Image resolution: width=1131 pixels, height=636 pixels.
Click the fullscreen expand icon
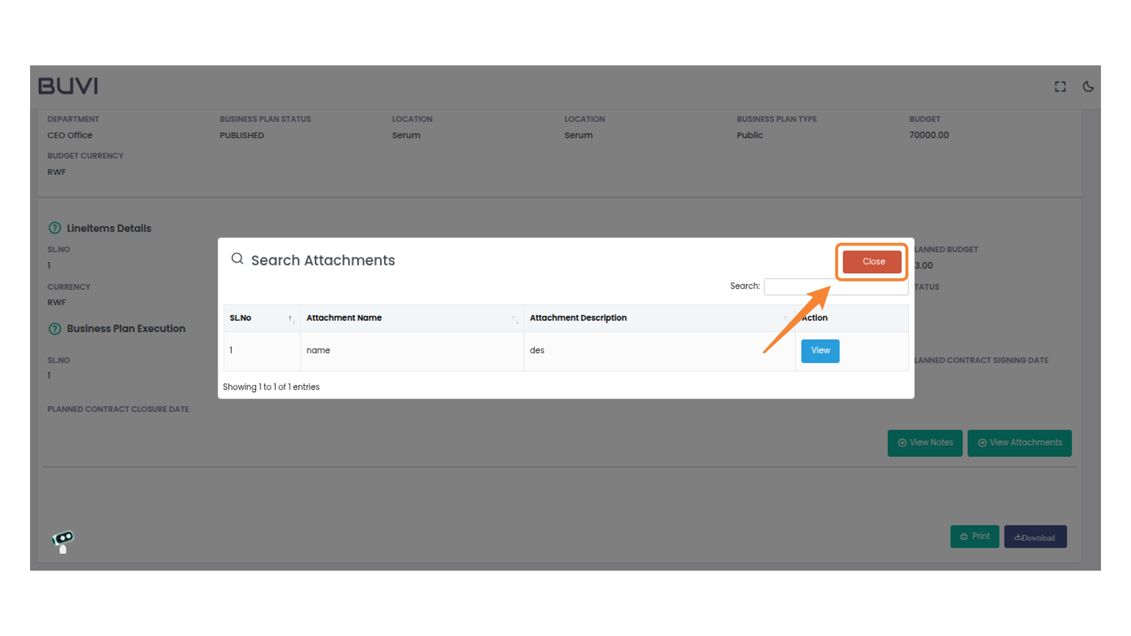click(1060, 87)
